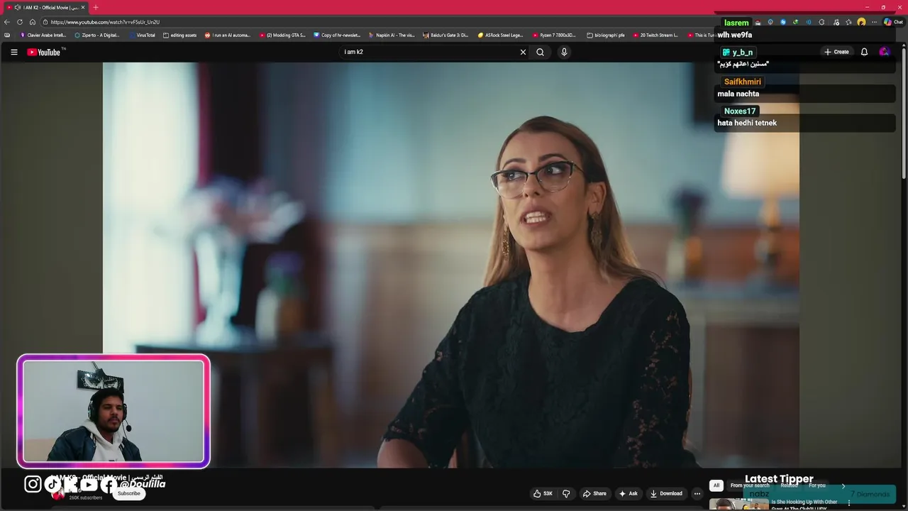908x511 pixels.
Task: Open the browser Chat sidebar button
Action: click(893, 22)
